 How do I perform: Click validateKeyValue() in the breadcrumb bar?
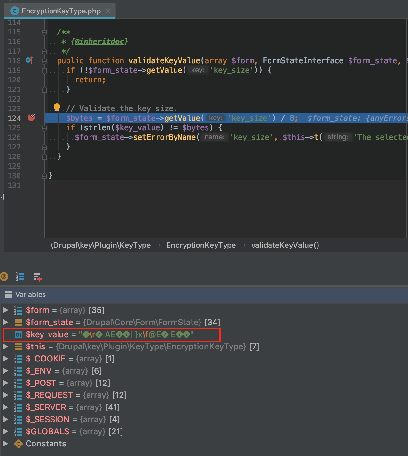click(x=285, y=245)
